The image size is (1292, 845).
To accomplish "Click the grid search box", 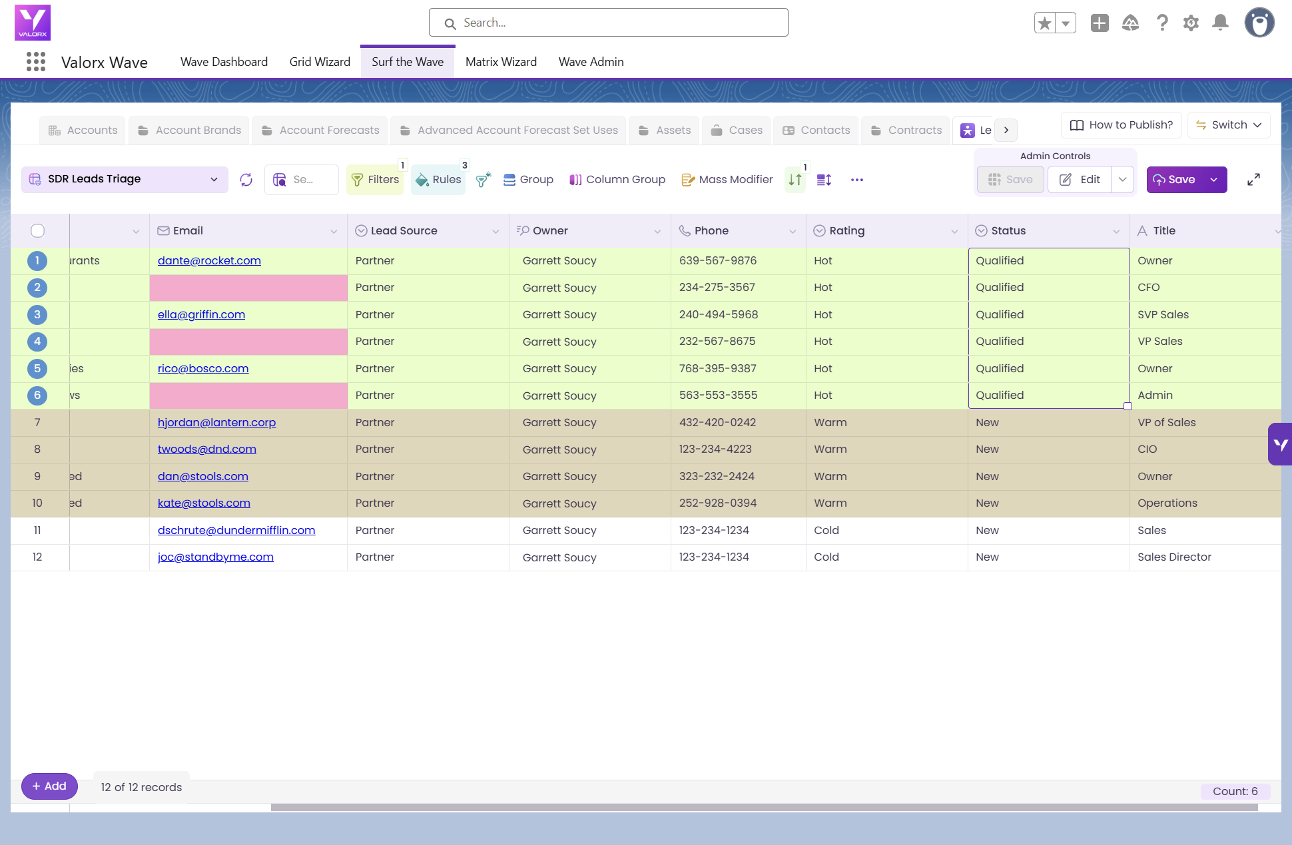I will pyautogui.click(x=302, y=180).
